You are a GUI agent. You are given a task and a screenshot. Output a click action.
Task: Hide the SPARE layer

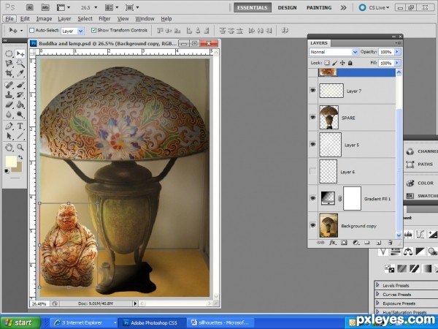click(x=313, y=117)
